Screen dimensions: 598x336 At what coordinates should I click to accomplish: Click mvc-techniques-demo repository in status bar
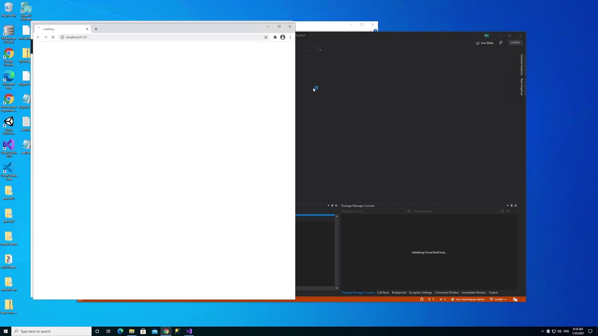(468, 300)
